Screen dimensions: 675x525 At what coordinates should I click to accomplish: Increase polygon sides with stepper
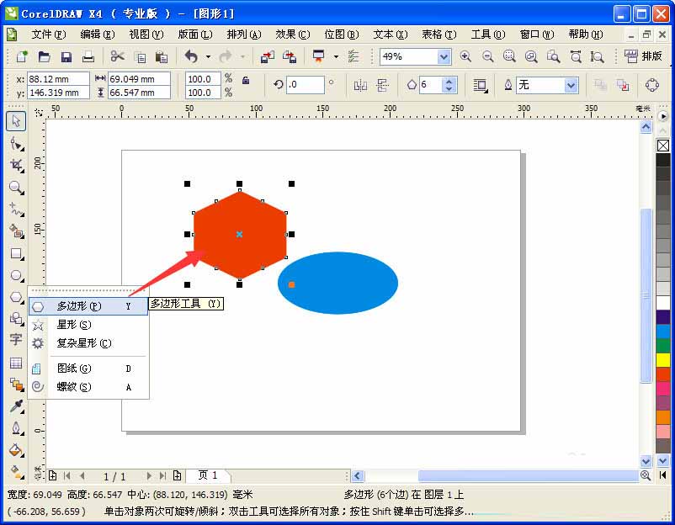[x=449, y=81]
